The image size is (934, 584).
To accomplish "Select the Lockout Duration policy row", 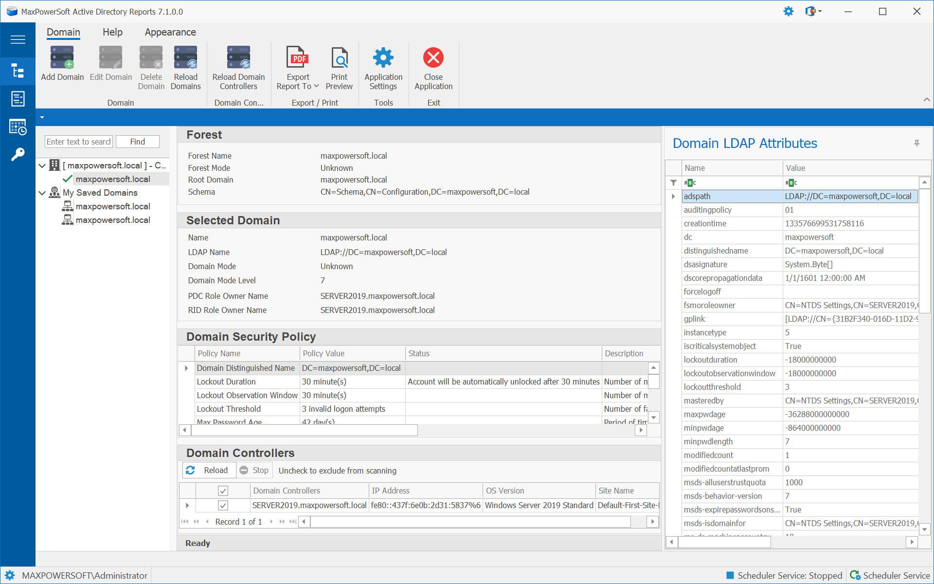I will 421,382.
